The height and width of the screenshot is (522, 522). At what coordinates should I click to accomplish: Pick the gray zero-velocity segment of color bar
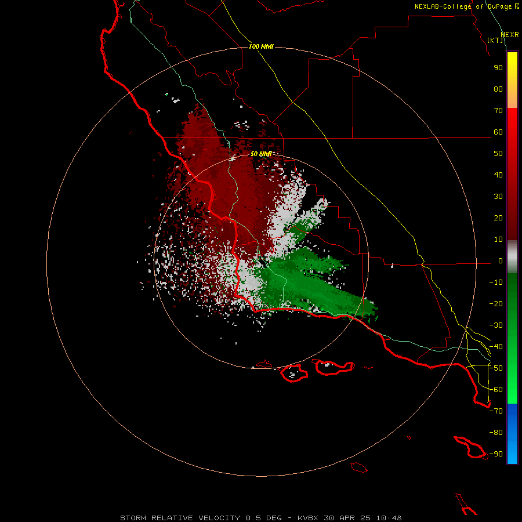coord(512,257)
